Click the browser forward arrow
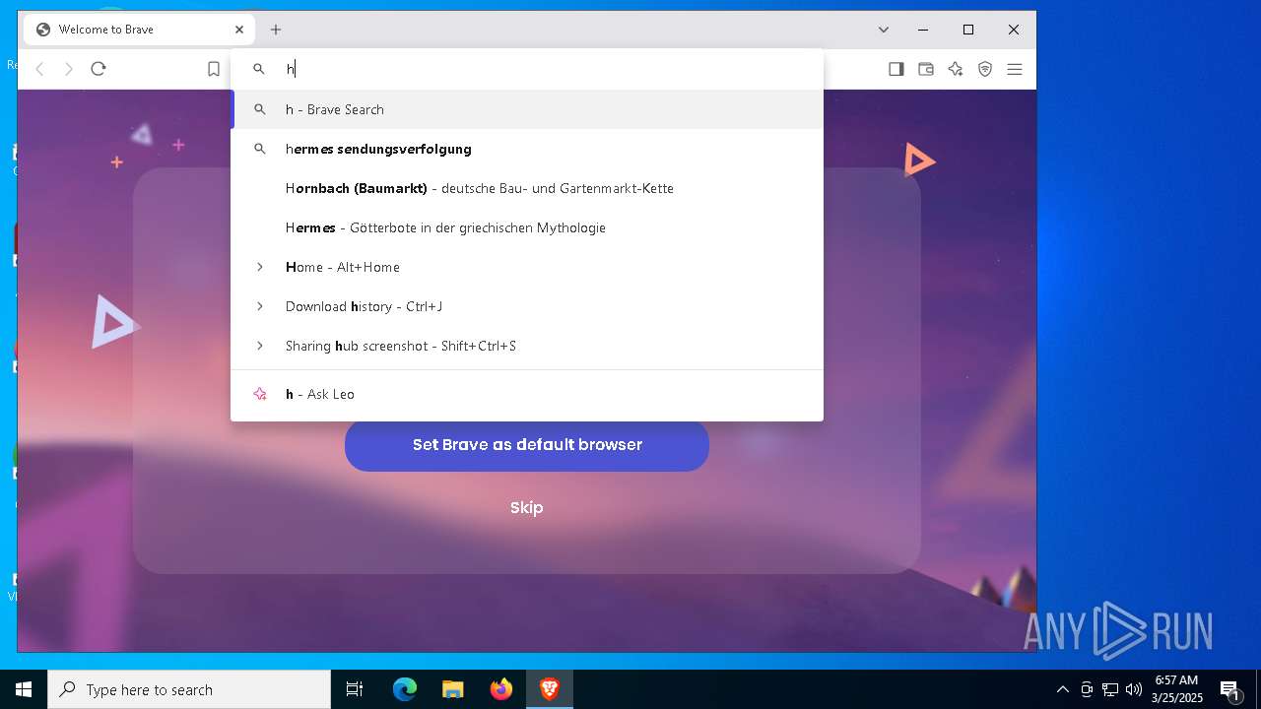The height and width of the screenshot is (709, 1261). 69,69
